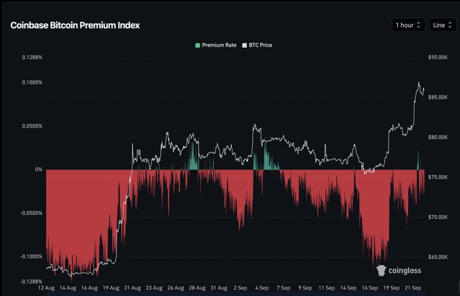Click the Coinbase Bitcoin Premium Index title
Image resolution: width=460 pixels, height=296 pixels.
(75, 25)
